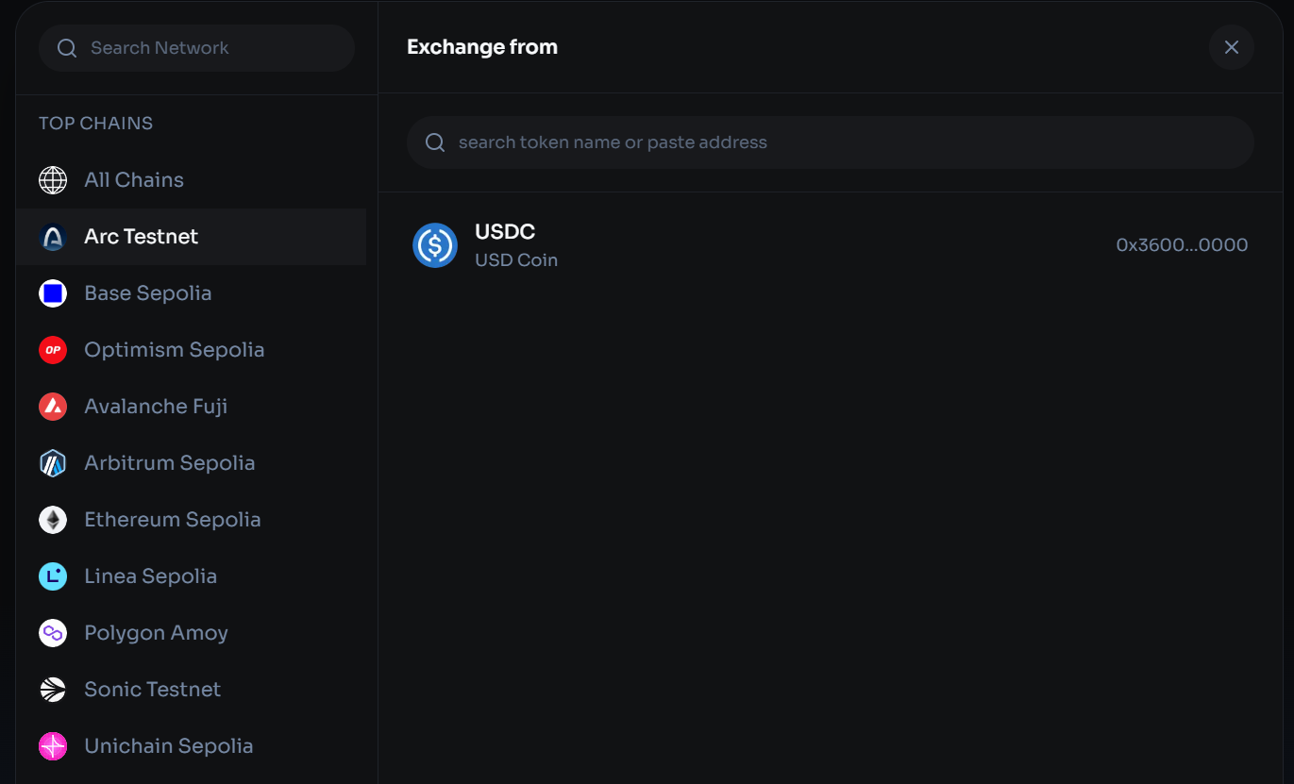Screen dimensions: 1294x784
Task: Select Unichain Sepolia network
Action: (191, 746)
